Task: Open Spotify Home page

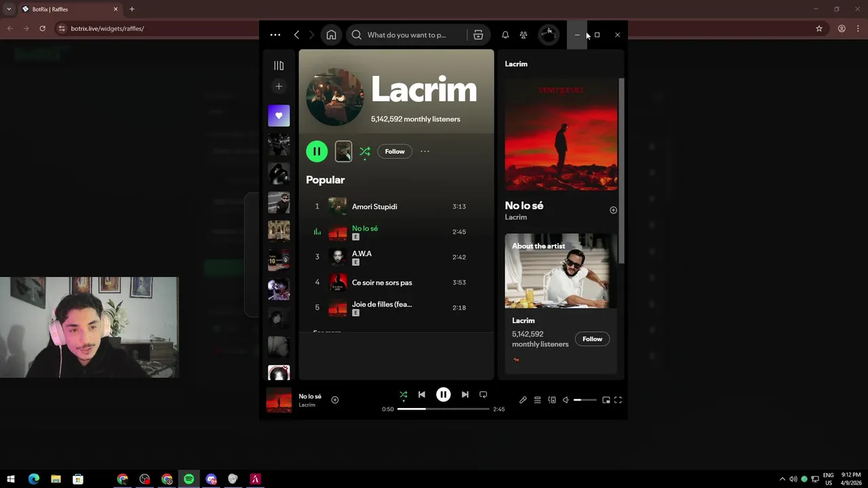Action: pos(331,35)
